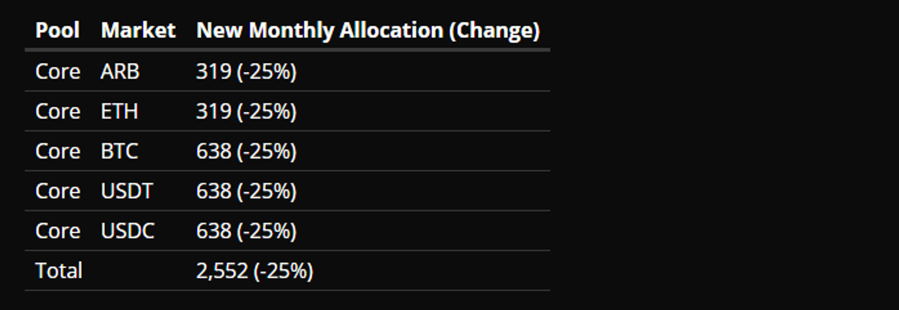The image size is (899, 310).
Task: Click the New Monthly Allocation (Change) header
Action: click(368, 30)
